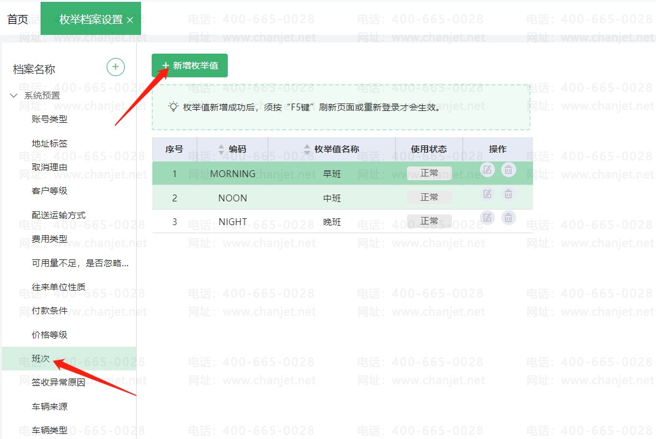Click the 序号 column header
656x439 pixels.
174,149
